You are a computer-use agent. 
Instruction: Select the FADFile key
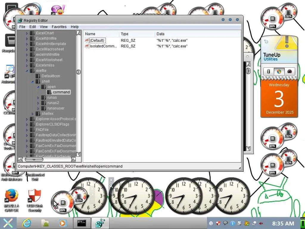(42, 130)
